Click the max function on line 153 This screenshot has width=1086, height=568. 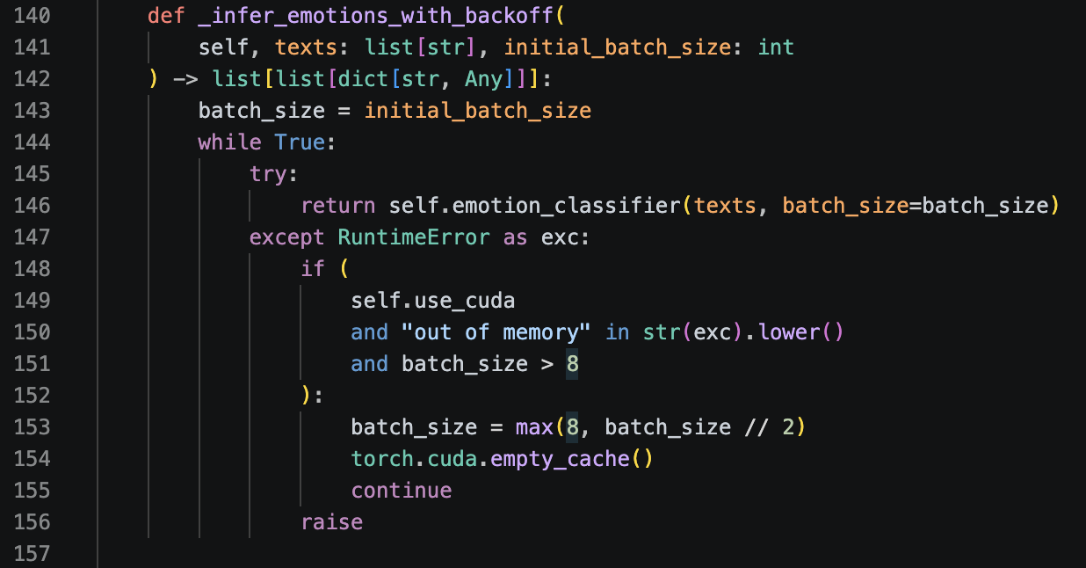point(533,427)
